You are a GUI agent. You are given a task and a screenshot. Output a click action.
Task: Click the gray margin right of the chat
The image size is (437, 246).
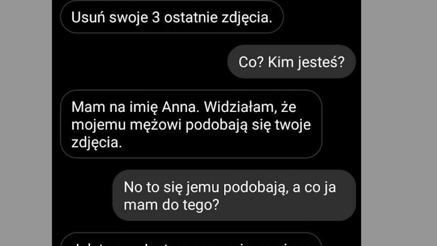[x=399, y=123]
